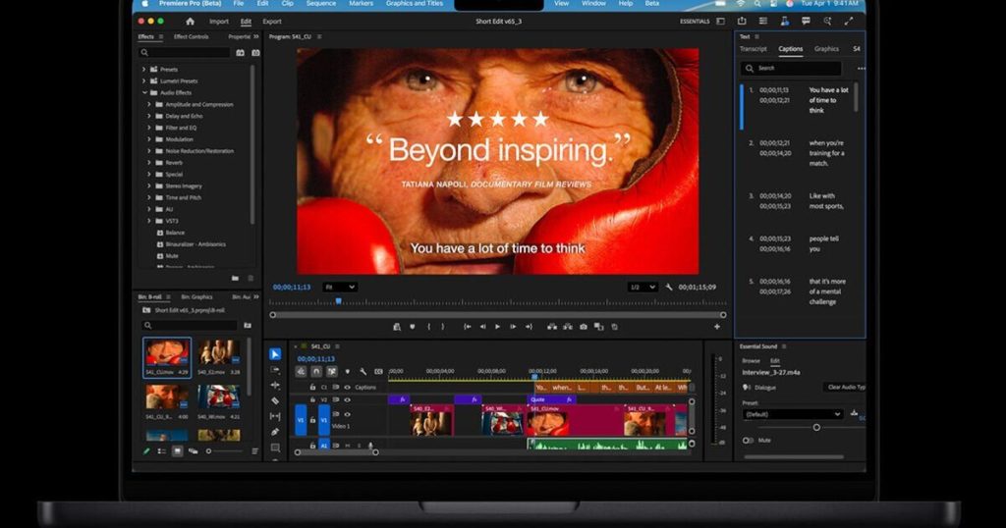Click the Home icon in the header bar
The height and width of the screenshot is (528, 1006).
(190, 21)
